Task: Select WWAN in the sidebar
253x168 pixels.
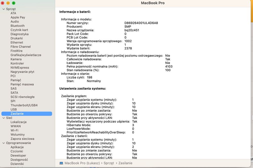Action: (x=16, y=126)
